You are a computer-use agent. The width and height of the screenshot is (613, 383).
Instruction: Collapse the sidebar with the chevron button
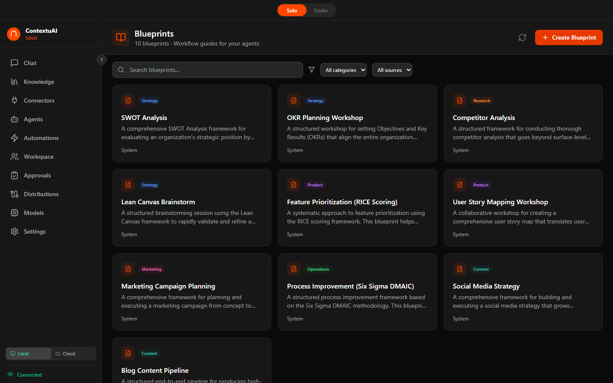(102, 60)
